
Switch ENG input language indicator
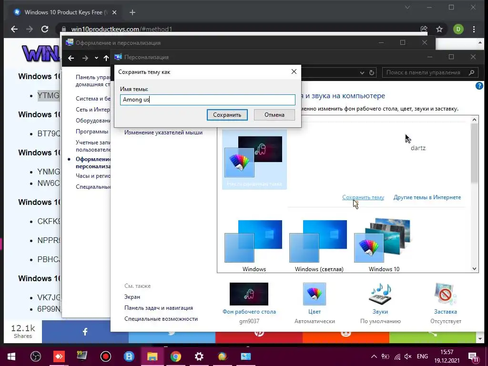(x=422, y=356)
